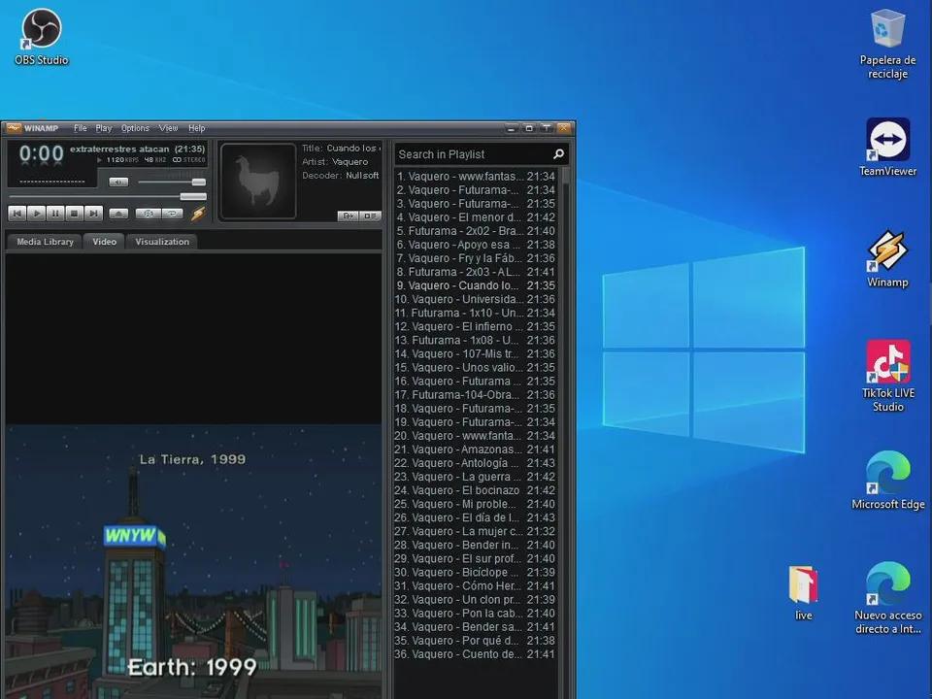Open the Options menu

135,128
